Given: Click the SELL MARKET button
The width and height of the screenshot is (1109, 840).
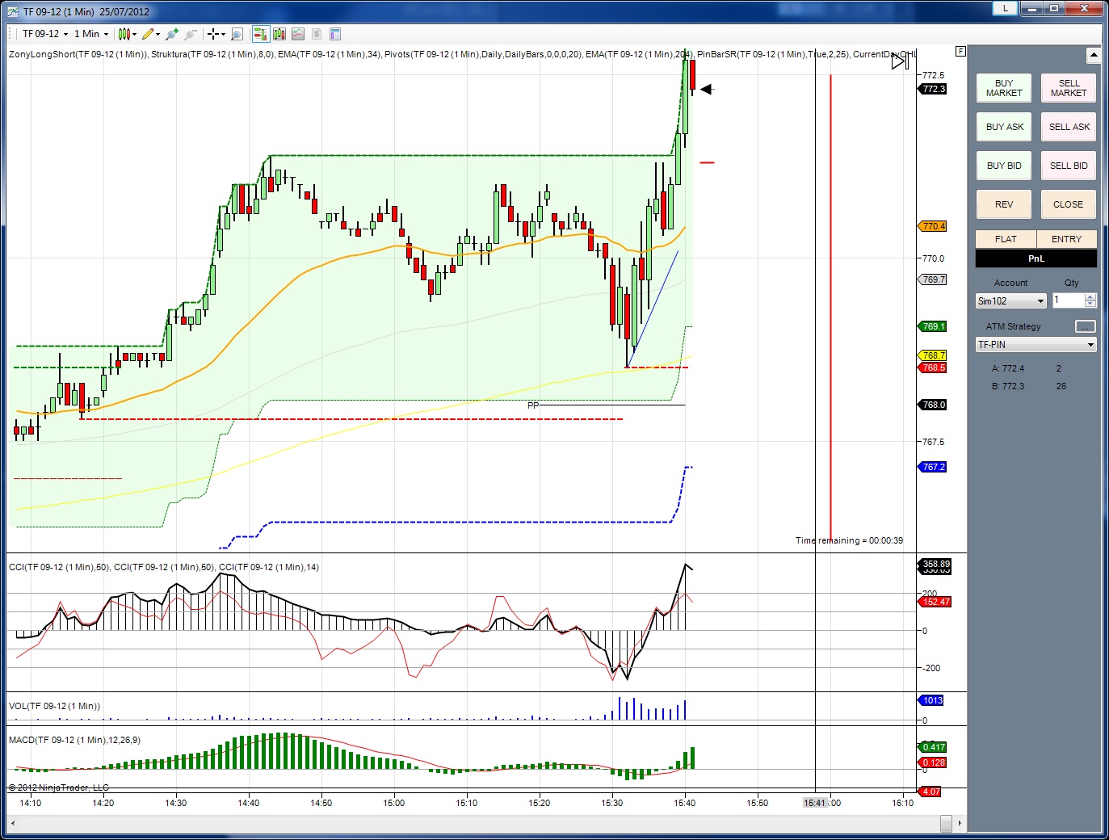Looking at the screenshot, I should (1069, 88).
